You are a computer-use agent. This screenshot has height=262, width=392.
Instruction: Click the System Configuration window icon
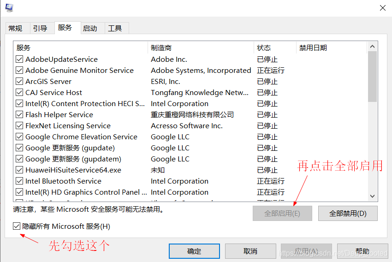tap(9, 7)
